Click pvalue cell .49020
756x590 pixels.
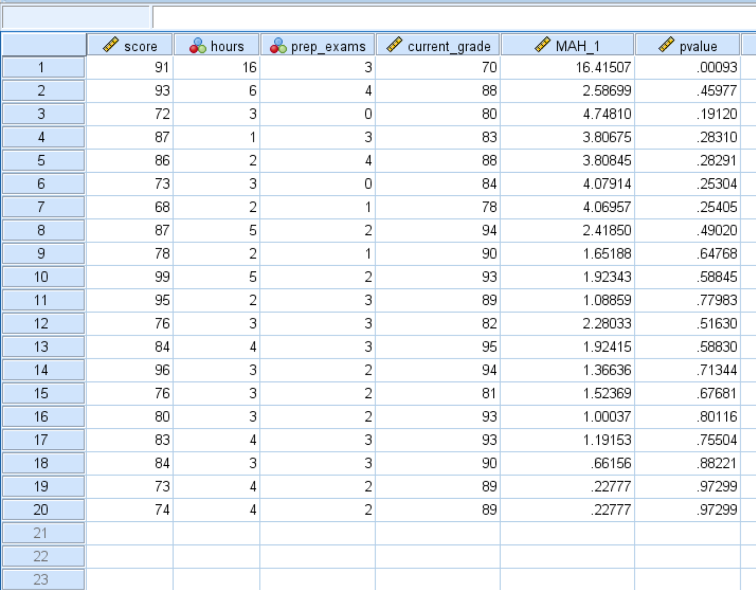point(687,230)
